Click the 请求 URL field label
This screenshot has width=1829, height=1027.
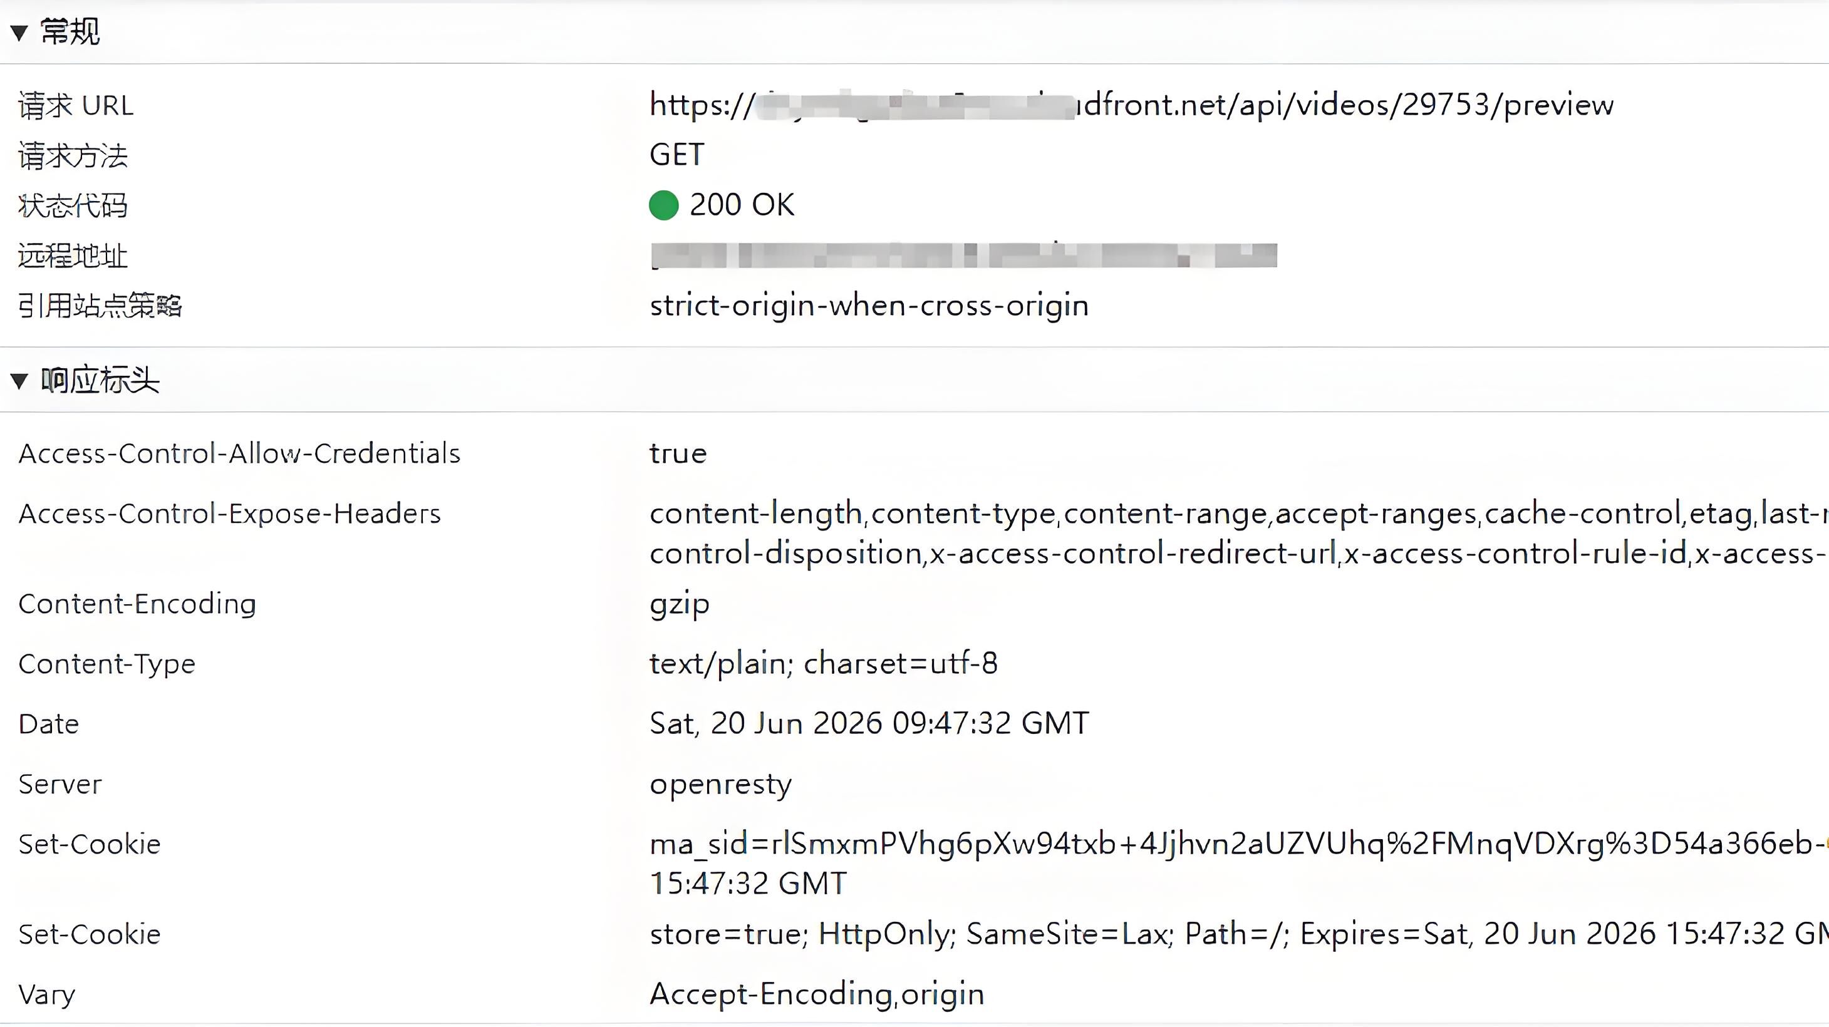pyautogui.click(x=76, y=106)
